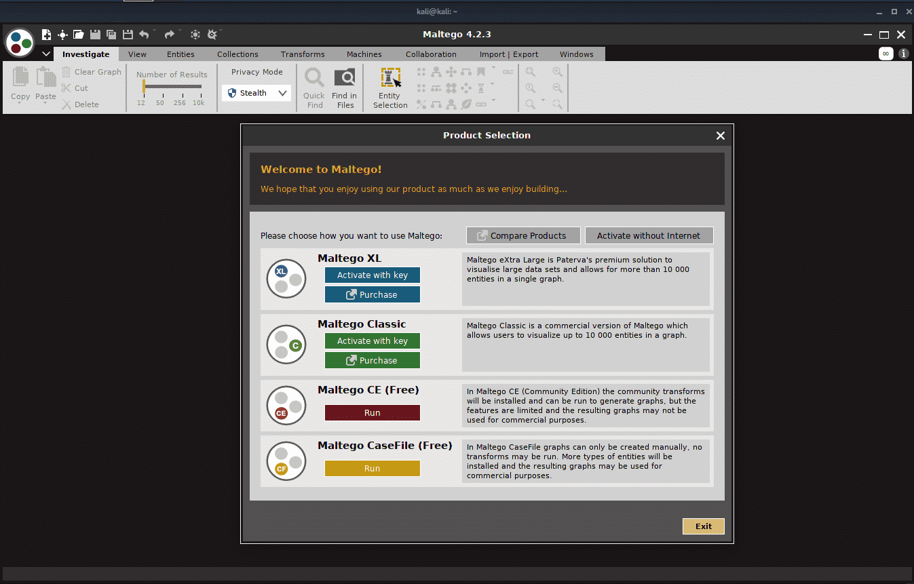Click the Maltego CaseFile product logo

coord(286,461)
